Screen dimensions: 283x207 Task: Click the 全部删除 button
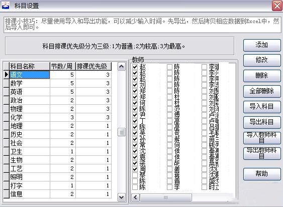coord(262,91)
